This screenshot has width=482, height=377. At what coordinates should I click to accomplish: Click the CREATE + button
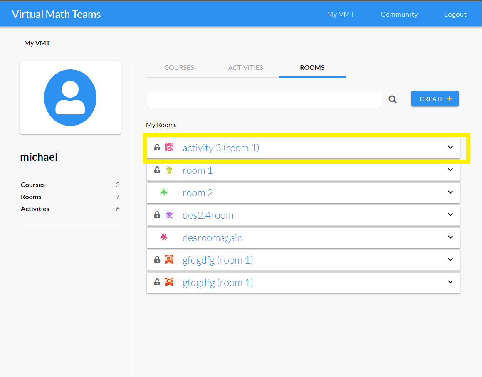[435, 99]
